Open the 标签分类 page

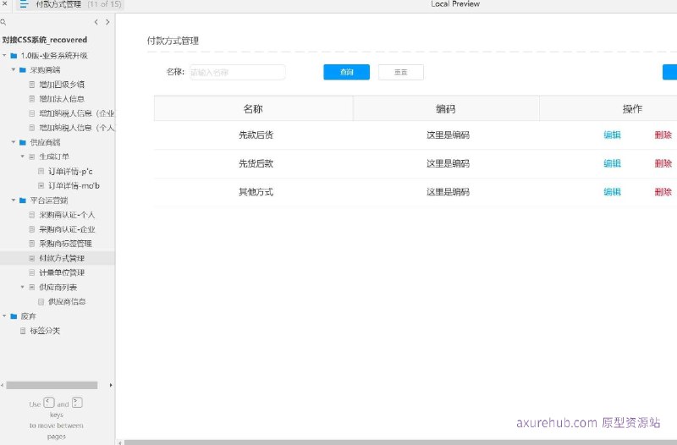45,331
